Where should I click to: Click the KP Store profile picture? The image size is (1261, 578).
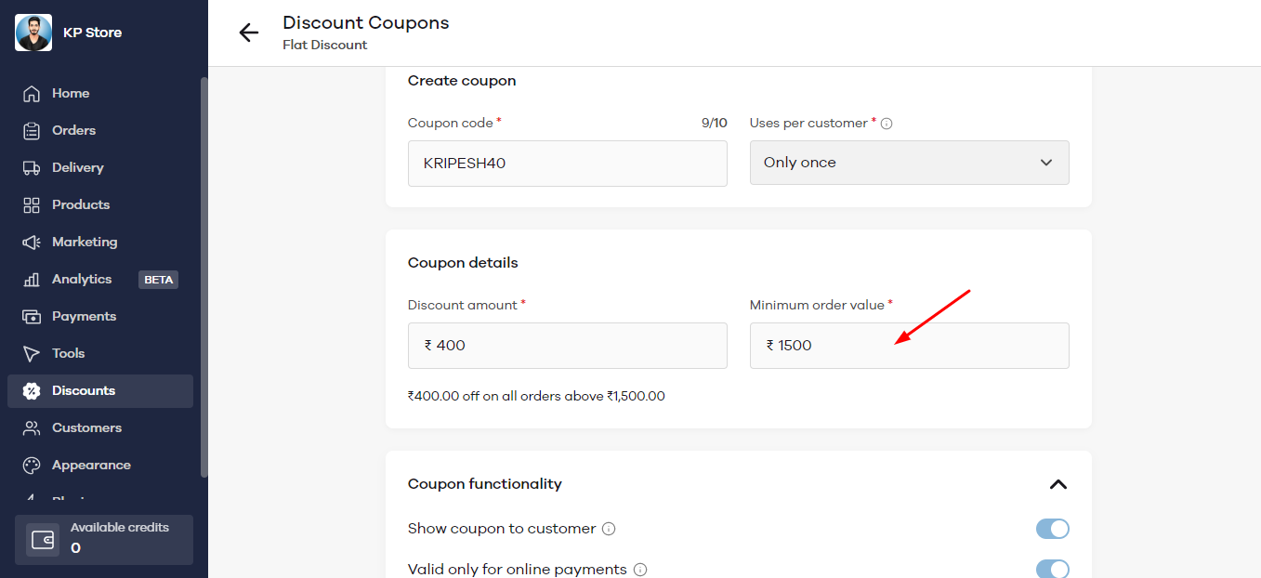pos(33,33)
